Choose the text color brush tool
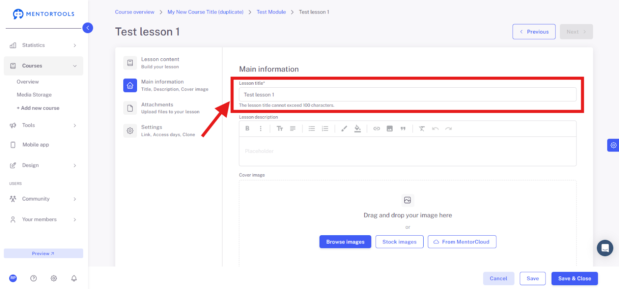The height and width of the screenshot is (289, 619). 344,129
